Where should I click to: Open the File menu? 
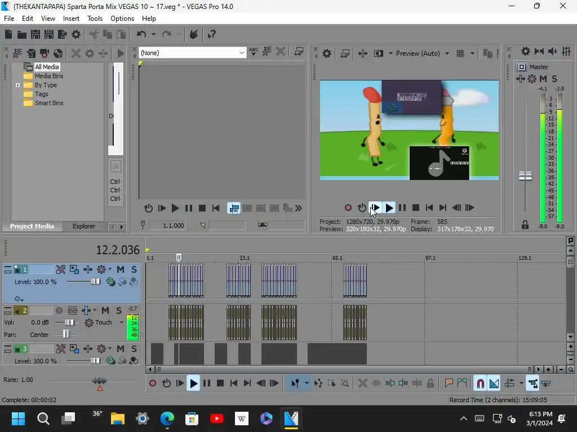pos(9,19)
